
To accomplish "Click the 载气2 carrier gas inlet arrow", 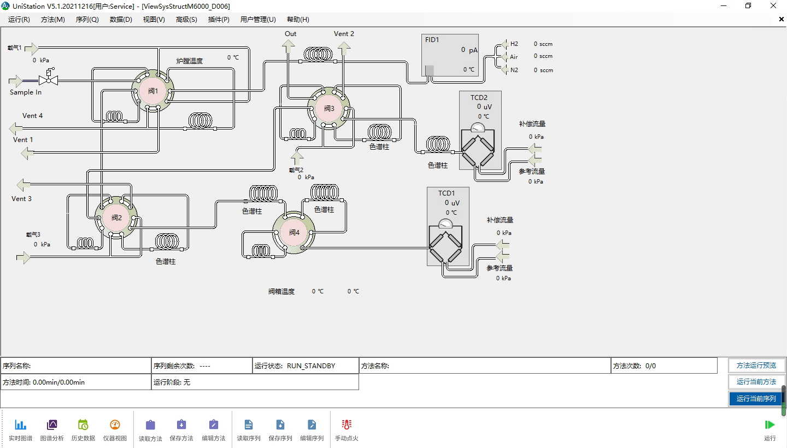I will (297, 158).
